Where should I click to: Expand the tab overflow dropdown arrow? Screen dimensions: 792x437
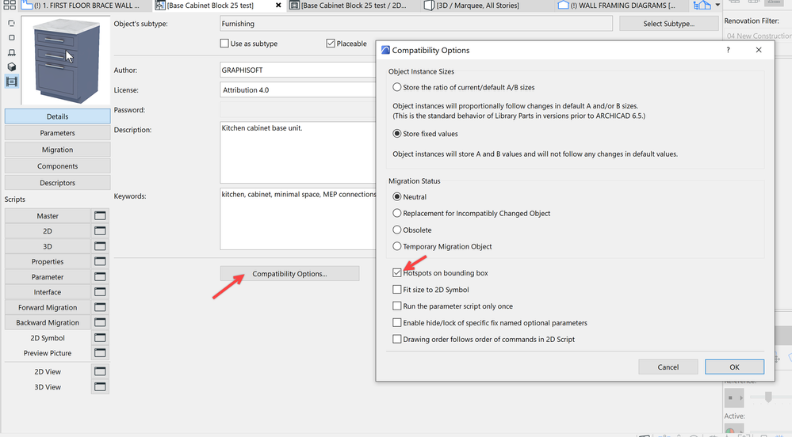[x=717, y=6]
